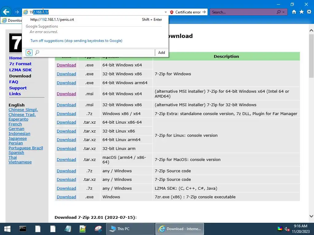
Task: Click the Go arrow next to Certificate error
Action: (204, 12)
